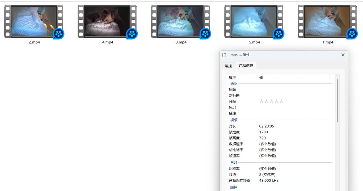This screenshot has width=363, height=191.
Task: Click the properties list vertical scrollbar
Action: point(337,100)
